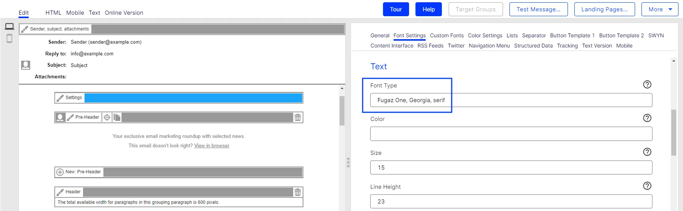Open the Button Template 1 tab
The image size is (683, 211).
(572, 35)
